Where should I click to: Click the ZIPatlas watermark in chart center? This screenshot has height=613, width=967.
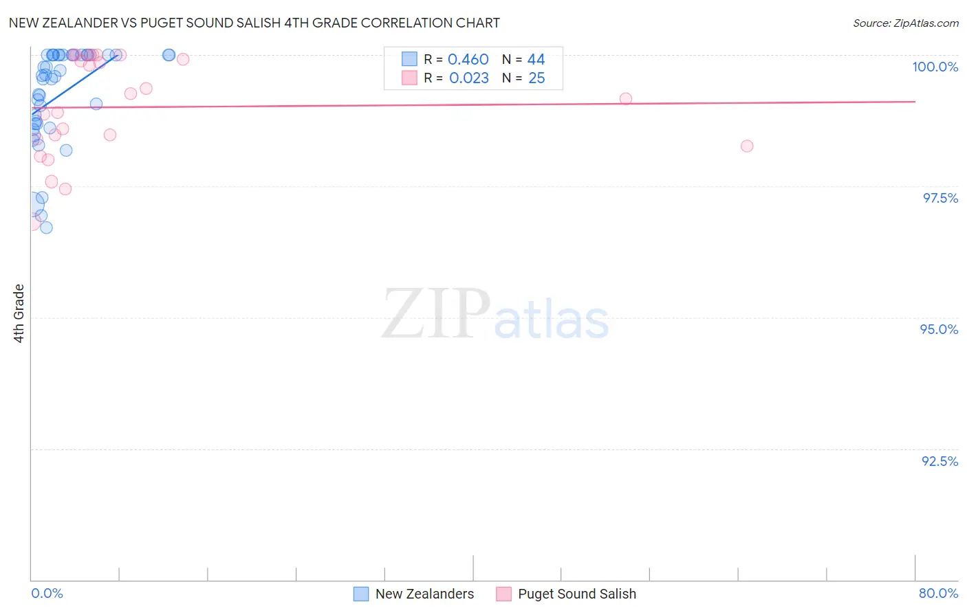click(495, 314)
